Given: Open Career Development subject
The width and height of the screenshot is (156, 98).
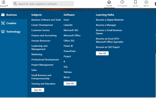Looking at the screenshot, I should (x=42, y=25).
